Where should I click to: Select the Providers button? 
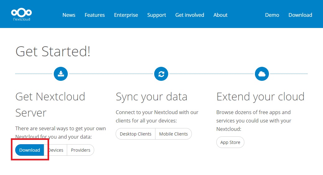[x=81, y=150]
